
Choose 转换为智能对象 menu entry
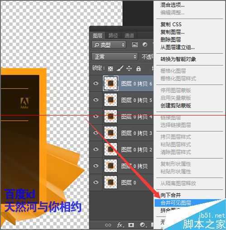coord(178,59)
